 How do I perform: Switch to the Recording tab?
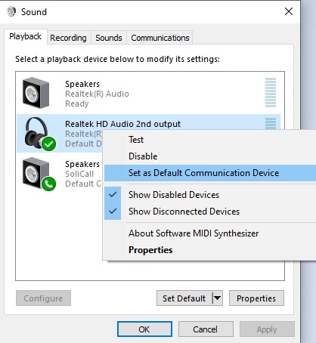click(x=68, y=38)
